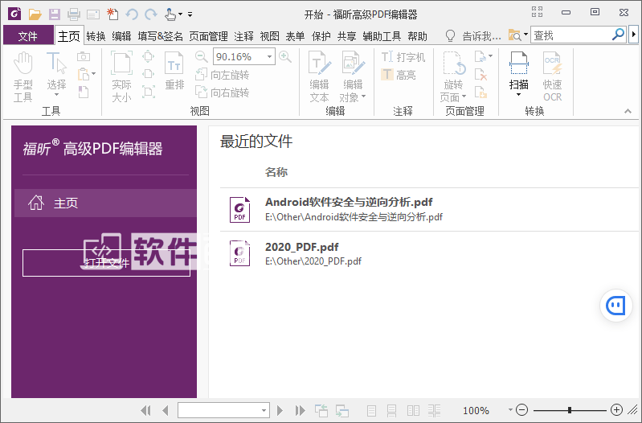Open the customize quick access toolbar arrow
This screenshot has width=642, height=423.
coord(190,14)
